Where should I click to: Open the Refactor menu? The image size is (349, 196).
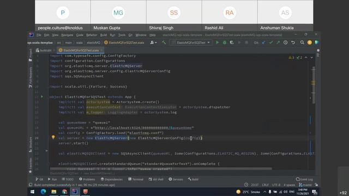click(92, 35)
